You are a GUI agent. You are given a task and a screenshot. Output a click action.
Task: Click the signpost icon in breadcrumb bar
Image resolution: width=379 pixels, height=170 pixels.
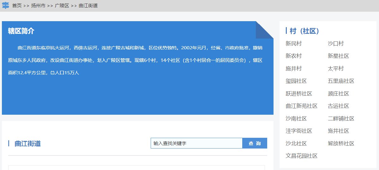(6, 6)
